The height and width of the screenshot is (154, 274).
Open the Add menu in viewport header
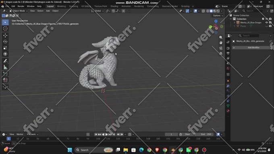(48, 11)
